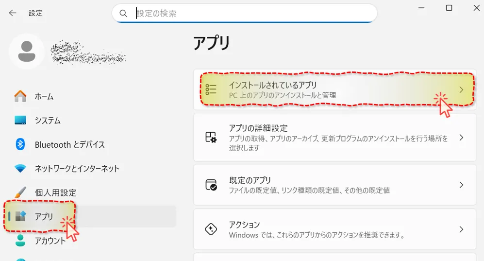Expand chevron on アクション row
Screen dimensions: 484x261
click(461, 229)
